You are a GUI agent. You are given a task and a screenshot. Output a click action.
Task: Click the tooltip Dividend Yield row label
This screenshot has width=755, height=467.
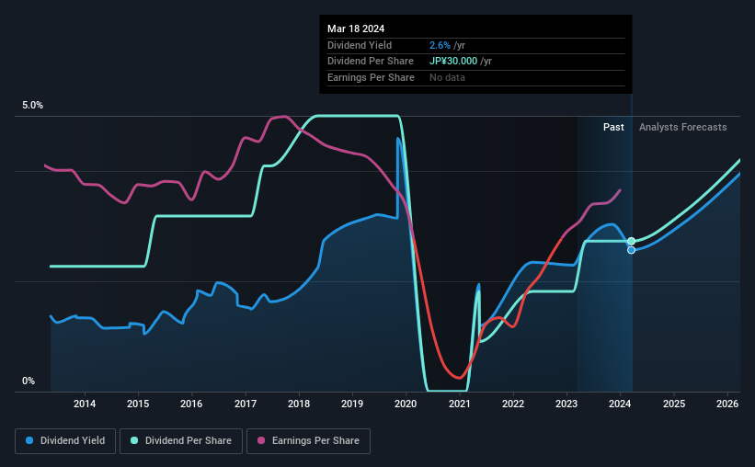click(x=360, y=45)
